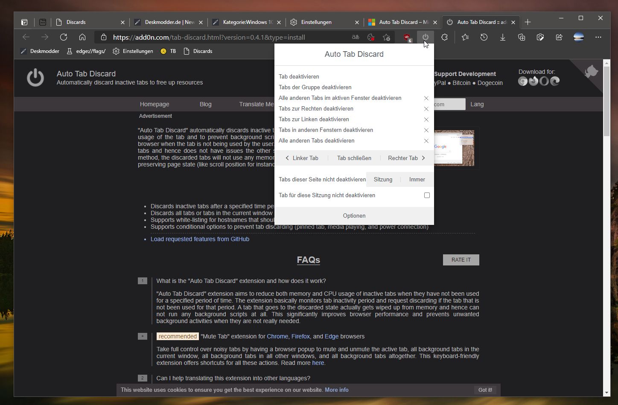Screen dimensions: 618x405
Task: Open the Extensions puzzle-piece menu
Action: coord(444,37)
